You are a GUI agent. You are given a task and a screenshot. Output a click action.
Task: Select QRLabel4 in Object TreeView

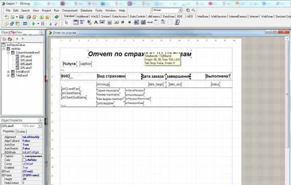pyautogui.click(x=26, y=60)
